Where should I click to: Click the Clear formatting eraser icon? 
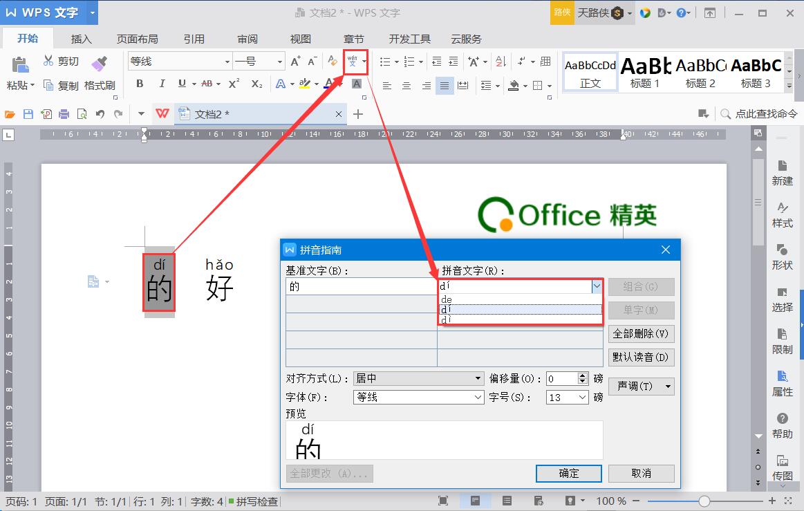tap(333, 61)
